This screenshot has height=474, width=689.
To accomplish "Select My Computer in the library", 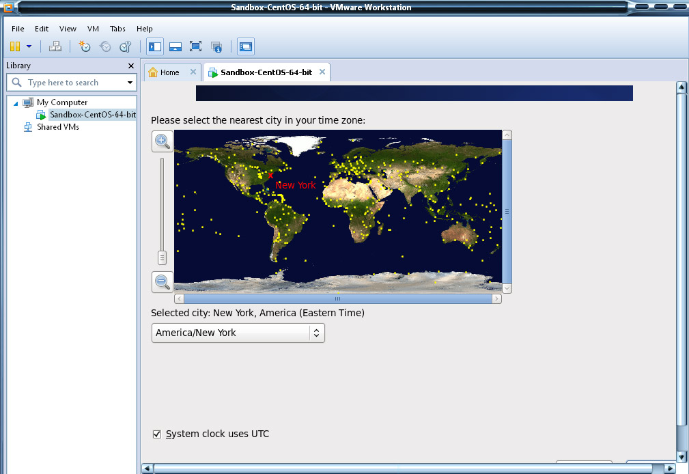I will click(x=62, y=102).
